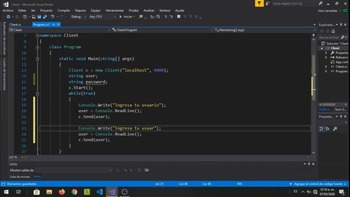Collapse the static void Main block
Screen dimensions: 350x197
[x=37, y=59]
